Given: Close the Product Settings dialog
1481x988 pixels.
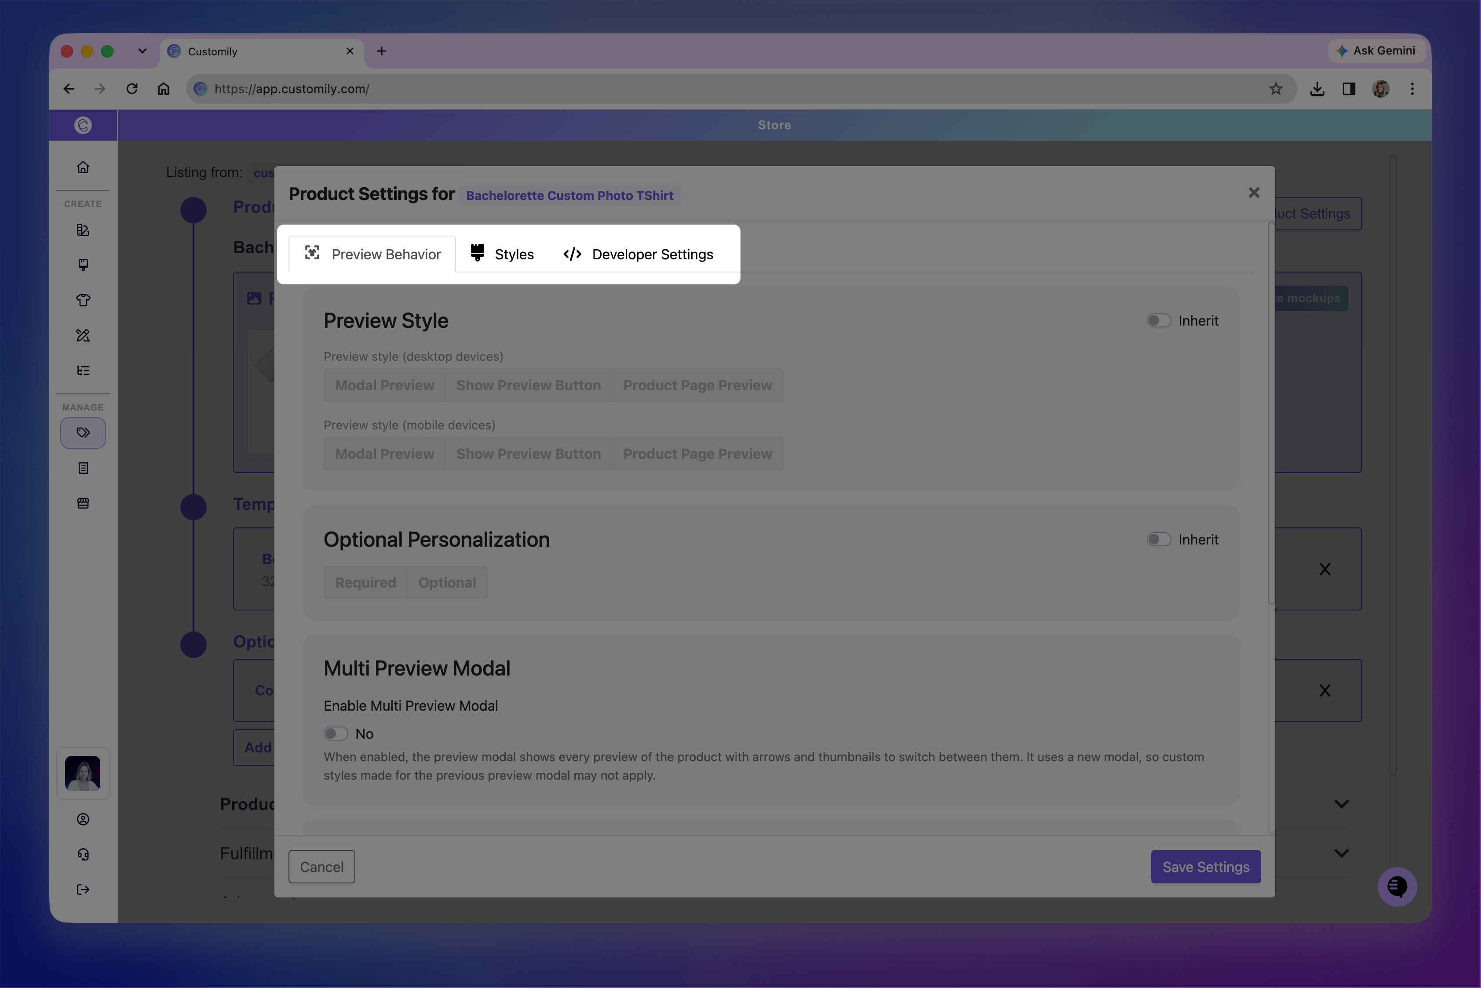Looking at the screenshot, I should coord(1253,193).
